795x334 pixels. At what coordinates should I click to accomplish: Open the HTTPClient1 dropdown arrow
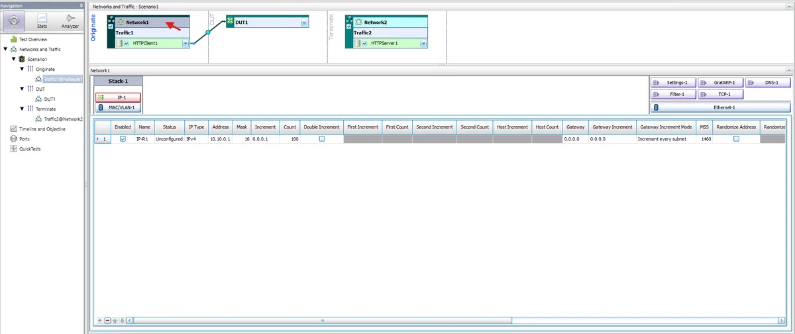pos(186,43)
